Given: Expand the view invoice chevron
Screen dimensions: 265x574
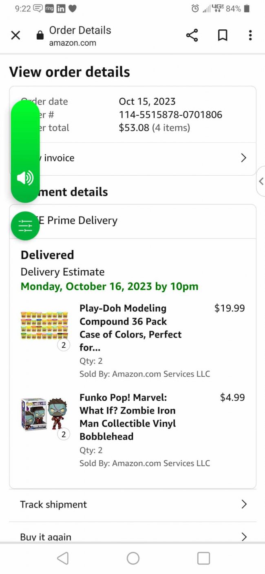Looking at the screenshot, I should [x=243, y=158].
